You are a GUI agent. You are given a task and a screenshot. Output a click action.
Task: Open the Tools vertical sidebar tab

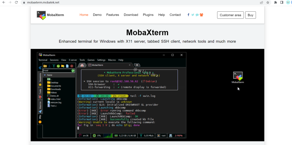coord(40,94)
